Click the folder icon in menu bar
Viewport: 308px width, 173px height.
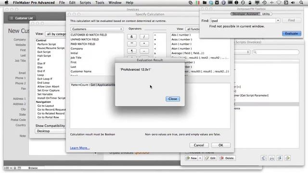tap(205, 2)
